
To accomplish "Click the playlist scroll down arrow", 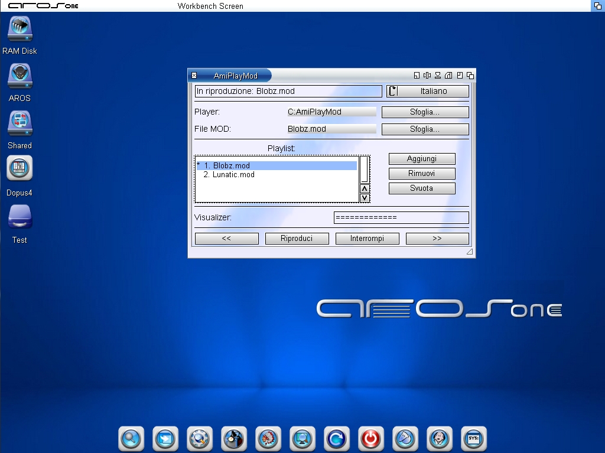I will click(364, 198).
